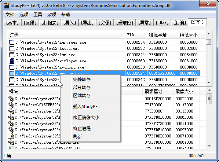Click the gear icon of module at base 00013F200000
This screenshot has height=162, width=219.
coord(11,99)
